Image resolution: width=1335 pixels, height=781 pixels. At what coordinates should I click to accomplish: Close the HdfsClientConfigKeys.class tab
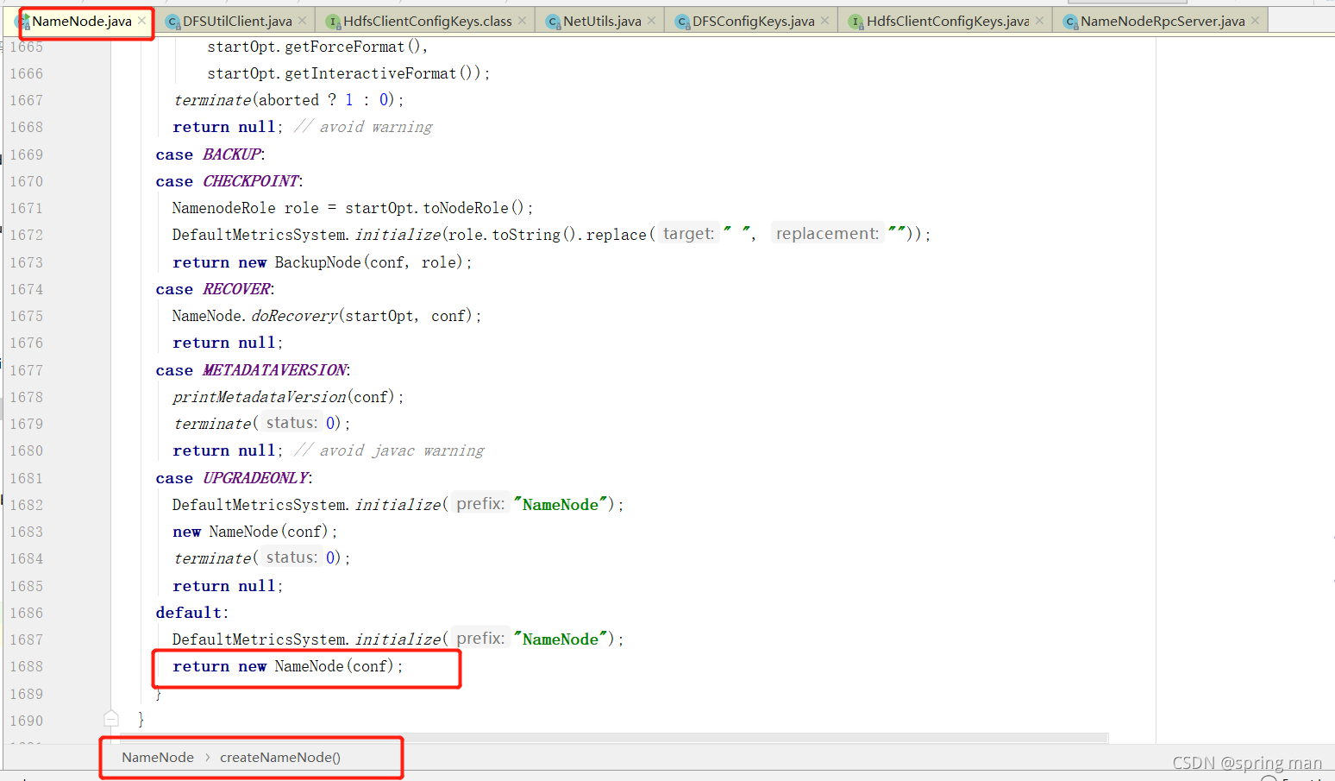(x=523, y=21)
